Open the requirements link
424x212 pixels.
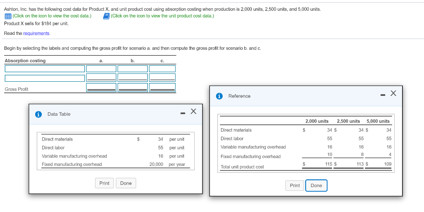click(x=36, y=33)
